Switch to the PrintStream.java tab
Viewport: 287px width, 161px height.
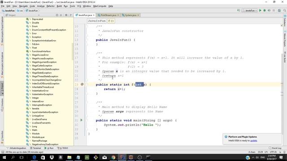[x=109, y=15]
